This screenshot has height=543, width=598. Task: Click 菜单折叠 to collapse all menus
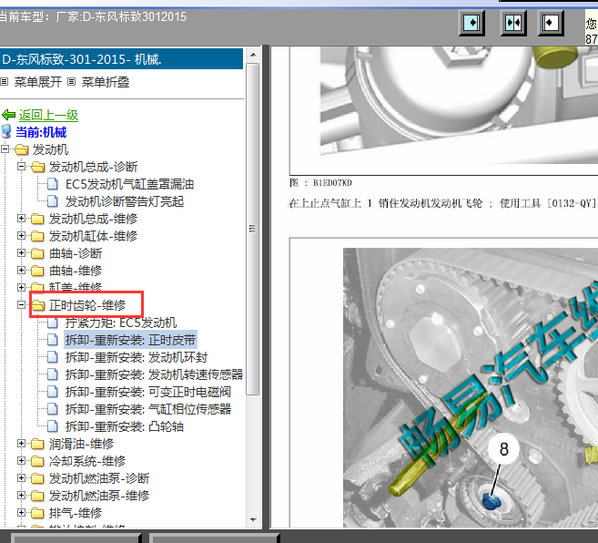tap(106, 82)
